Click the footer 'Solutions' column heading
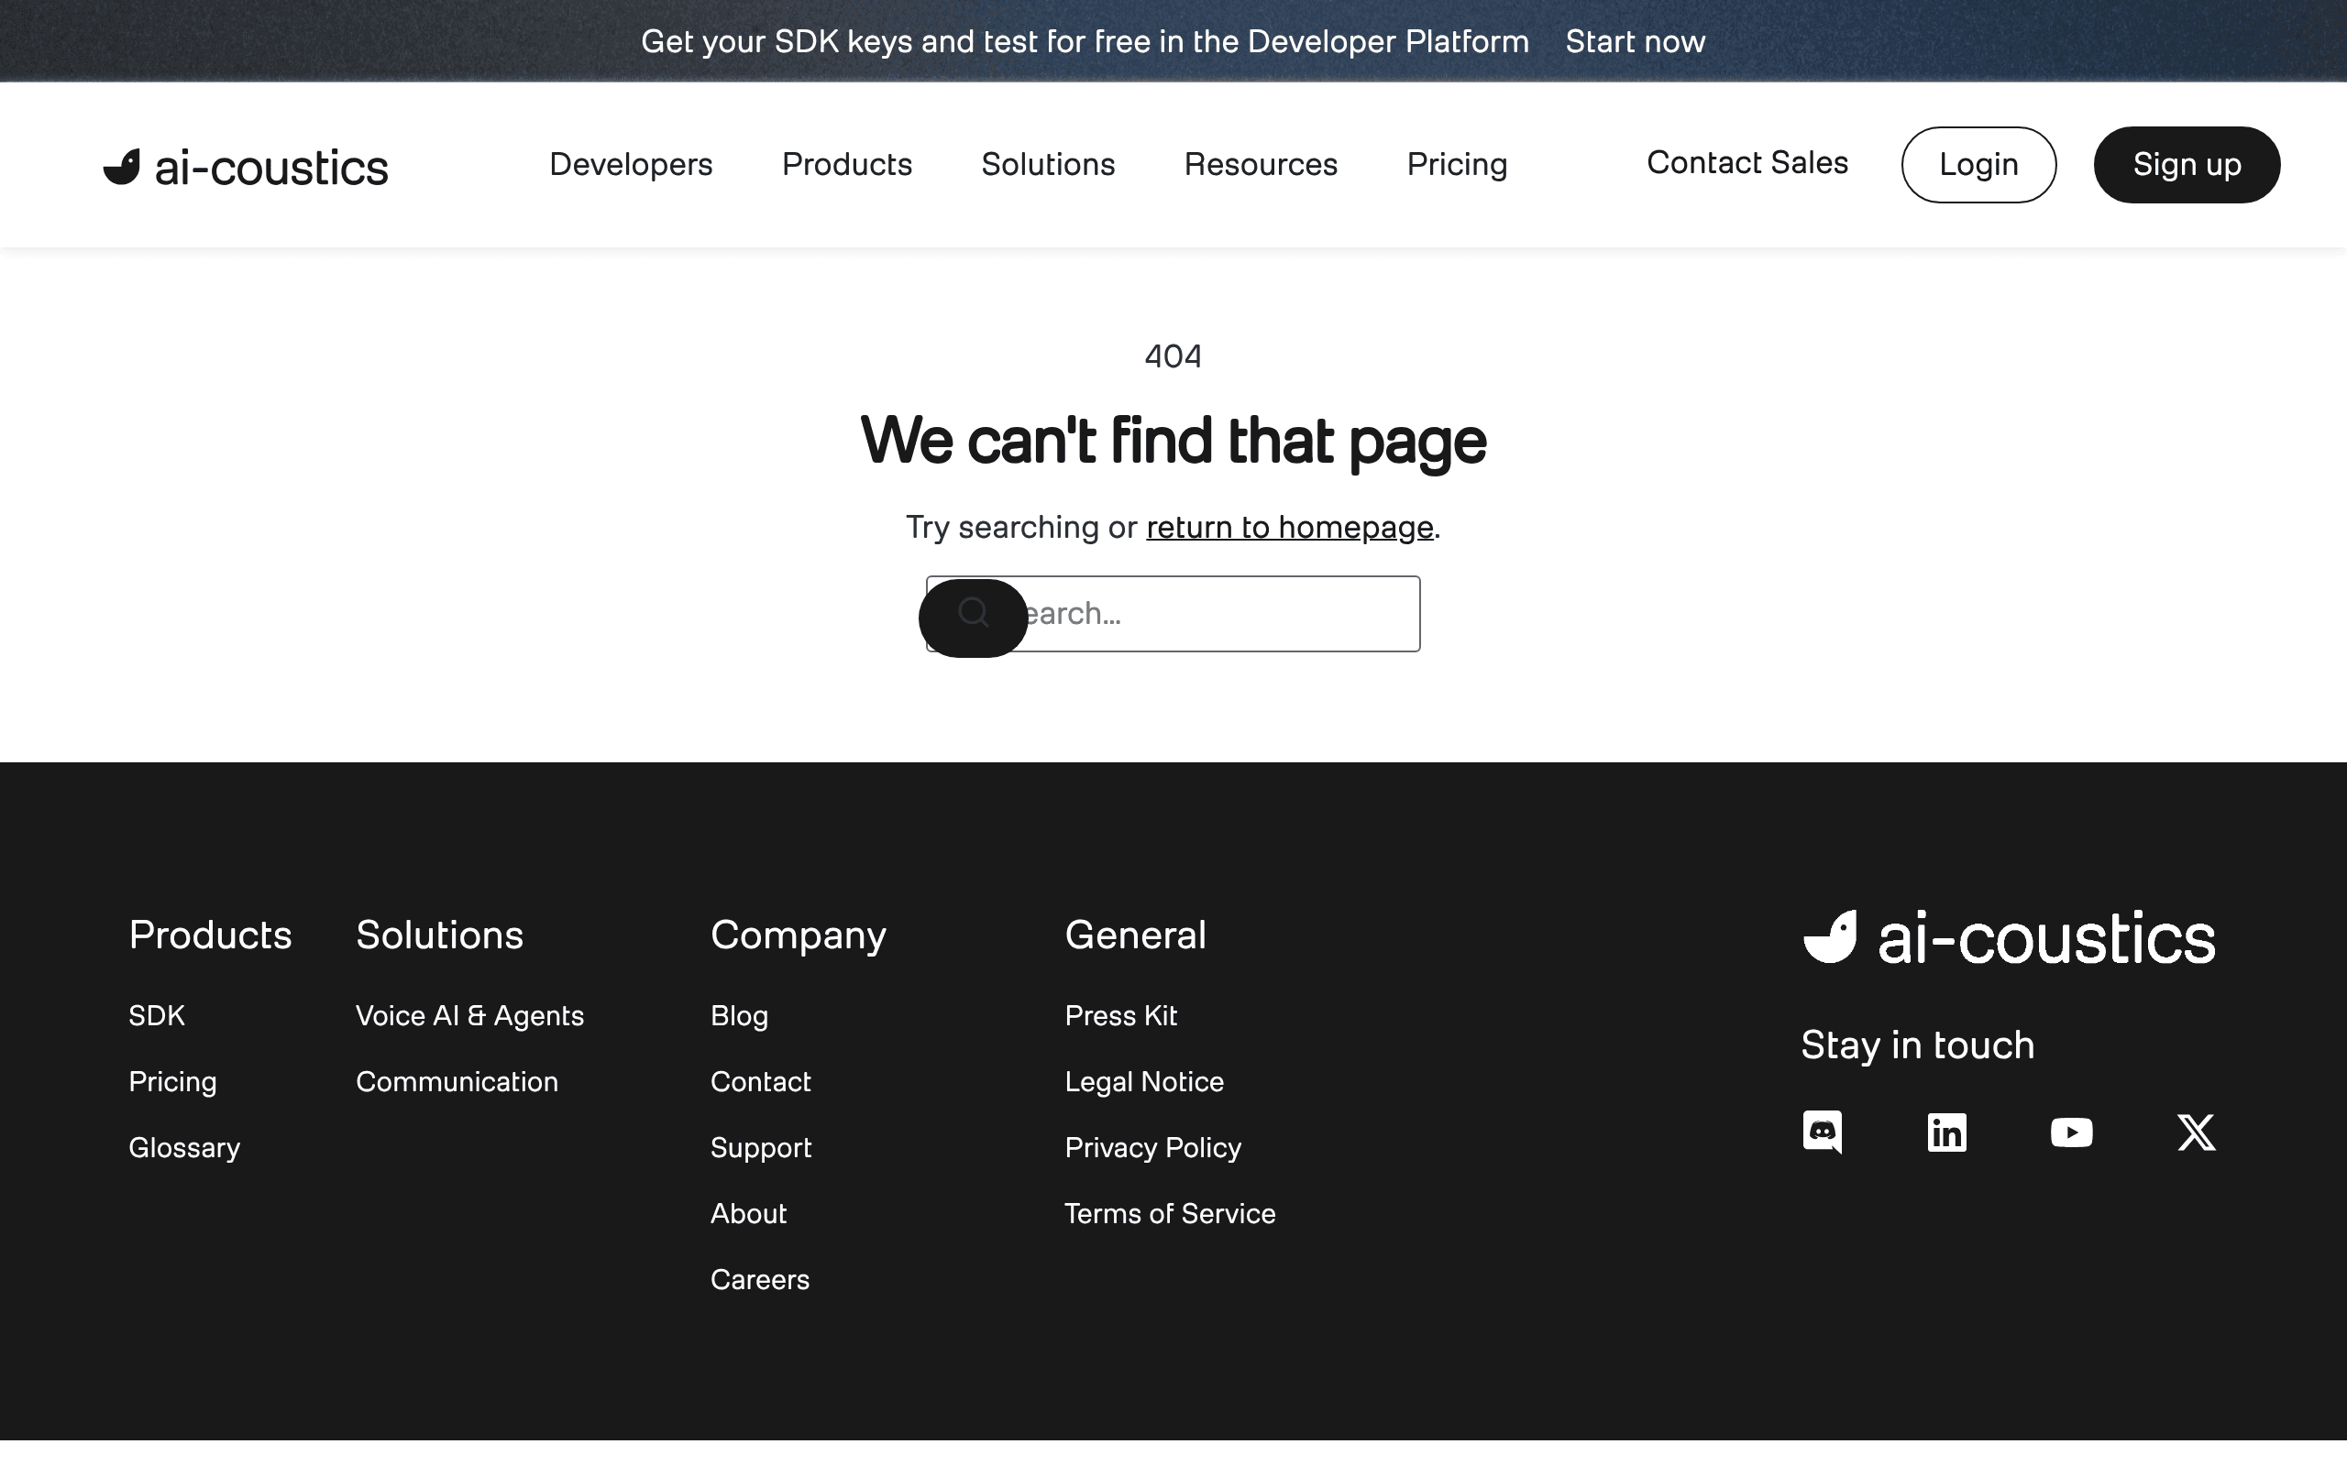2347x1466 pixels. [439, 935]
